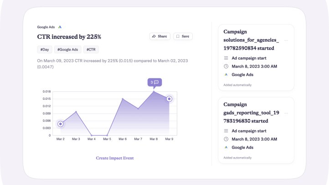
Task: Click the Create Impact Event link
Action: tap(115, 158)
